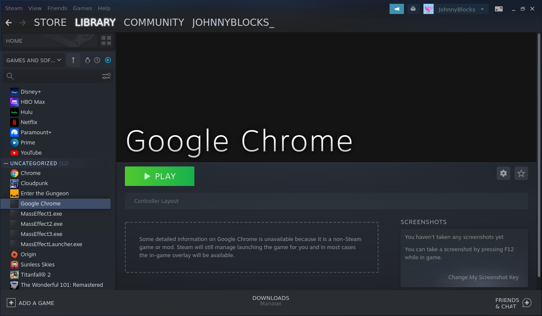Screen dimensions: 542x316
Task: Open advanced filter sliders icon
Action: 106,76
